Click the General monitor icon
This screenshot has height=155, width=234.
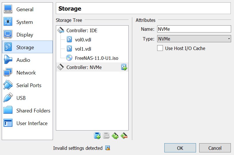click(8, 9)
